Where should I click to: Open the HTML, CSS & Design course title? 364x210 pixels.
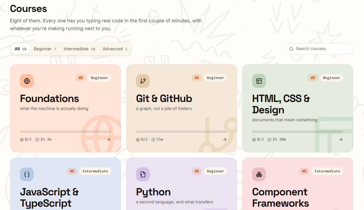(281, 104)
